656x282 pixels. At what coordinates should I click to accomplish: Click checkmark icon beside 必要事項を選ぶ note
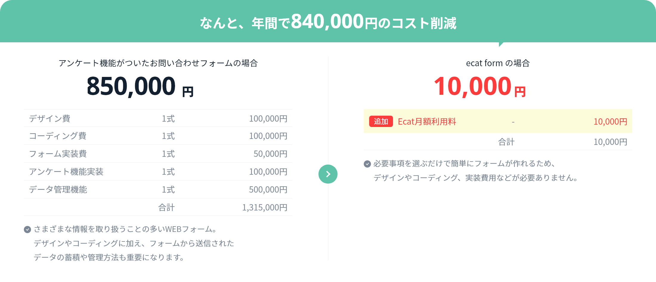click(367, 164)
